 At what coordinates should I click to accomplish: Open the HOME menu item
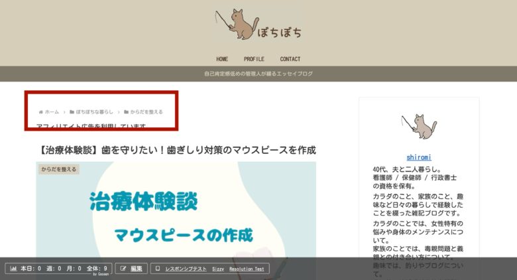click(222, 59)
